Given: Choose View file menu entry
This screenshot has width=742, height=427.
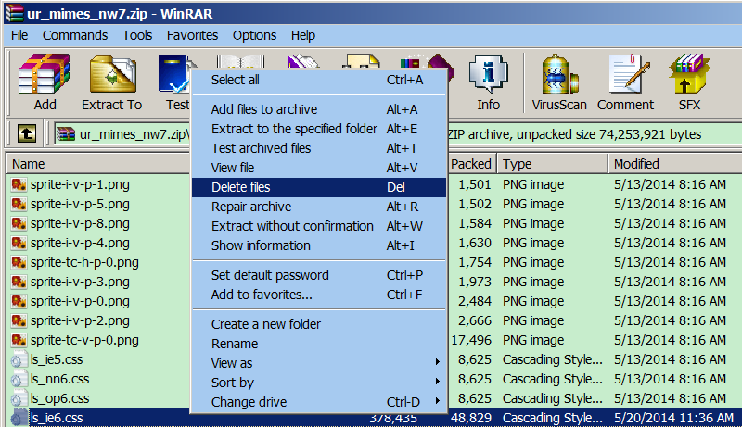Looking at the screenshot, I should coord(319,168).
